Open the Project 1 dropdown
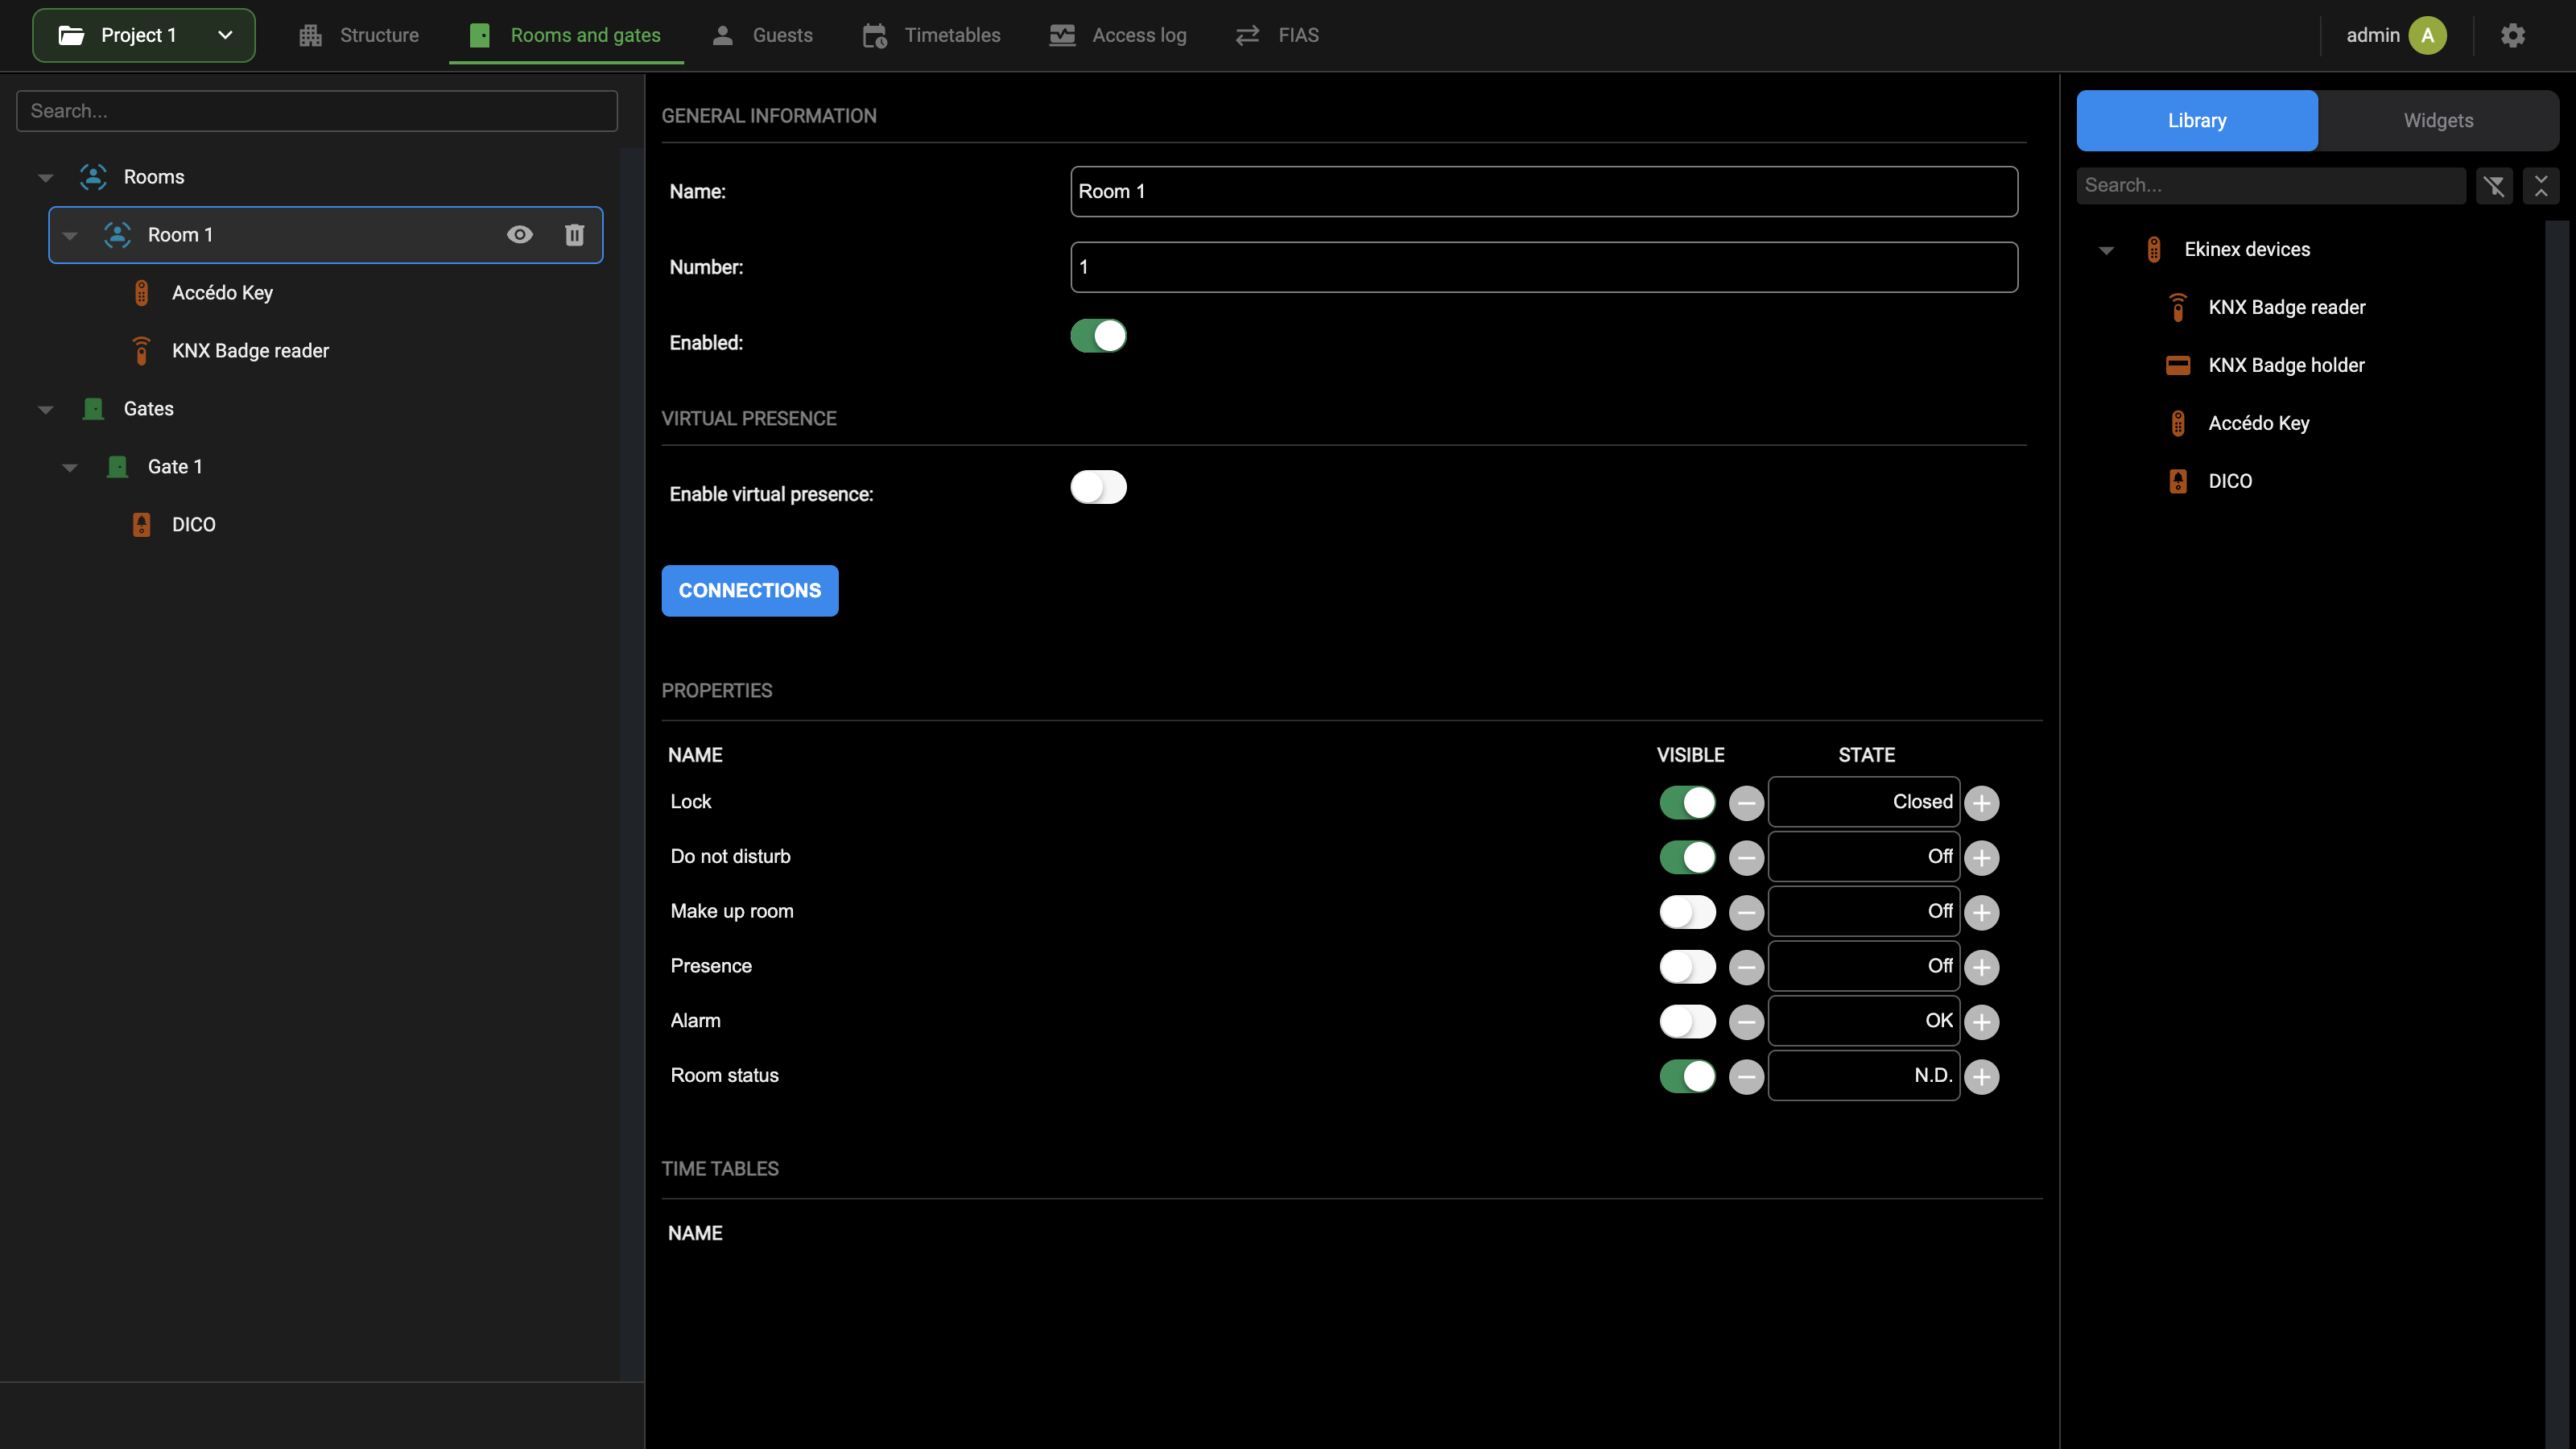Viewport: 2576px width, 1449px height. coord(144,35)
